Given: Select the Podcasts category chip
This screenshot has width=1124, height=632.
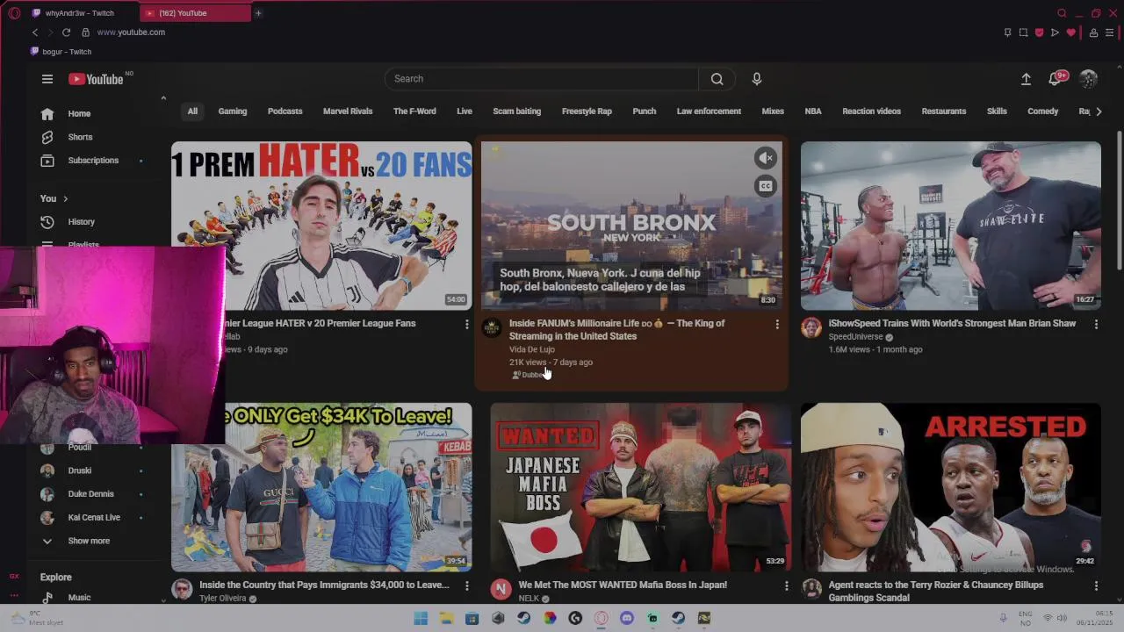Looking at the screenshot, I should pos(285,111).
